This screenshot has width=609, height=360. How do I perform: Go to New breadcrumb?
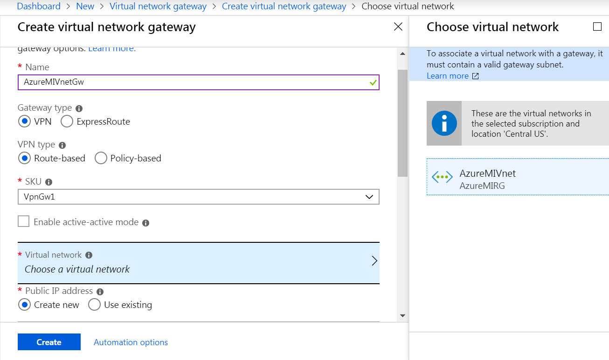(x=85, y=6)
